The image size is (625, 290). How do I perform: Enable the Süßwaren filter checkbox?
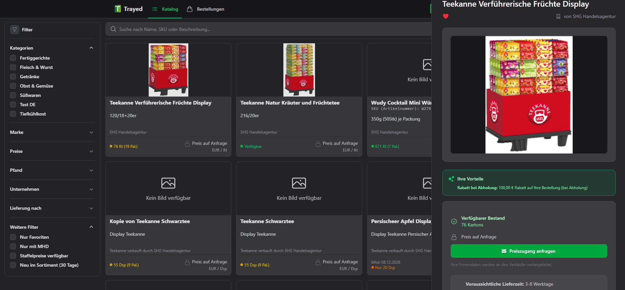(x=13, y=95)
